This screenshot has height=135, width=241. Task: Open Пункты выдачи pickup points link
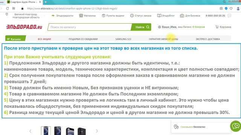point(113,16)
